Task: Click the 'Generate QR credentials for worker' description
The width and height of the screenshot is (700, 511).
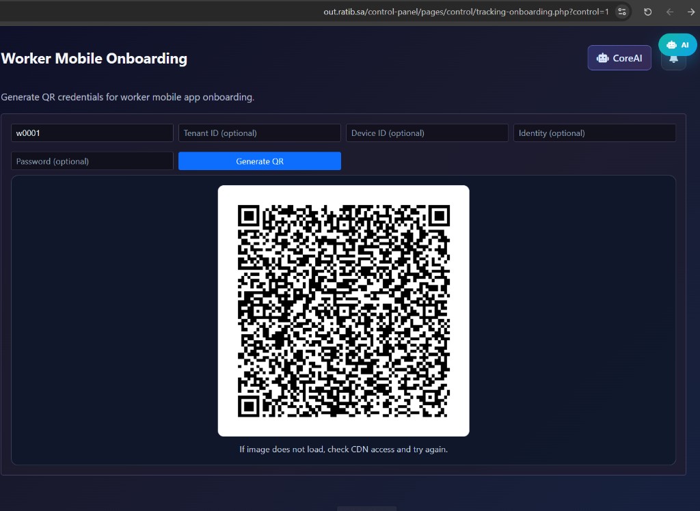Action: (x=128, y=97)
